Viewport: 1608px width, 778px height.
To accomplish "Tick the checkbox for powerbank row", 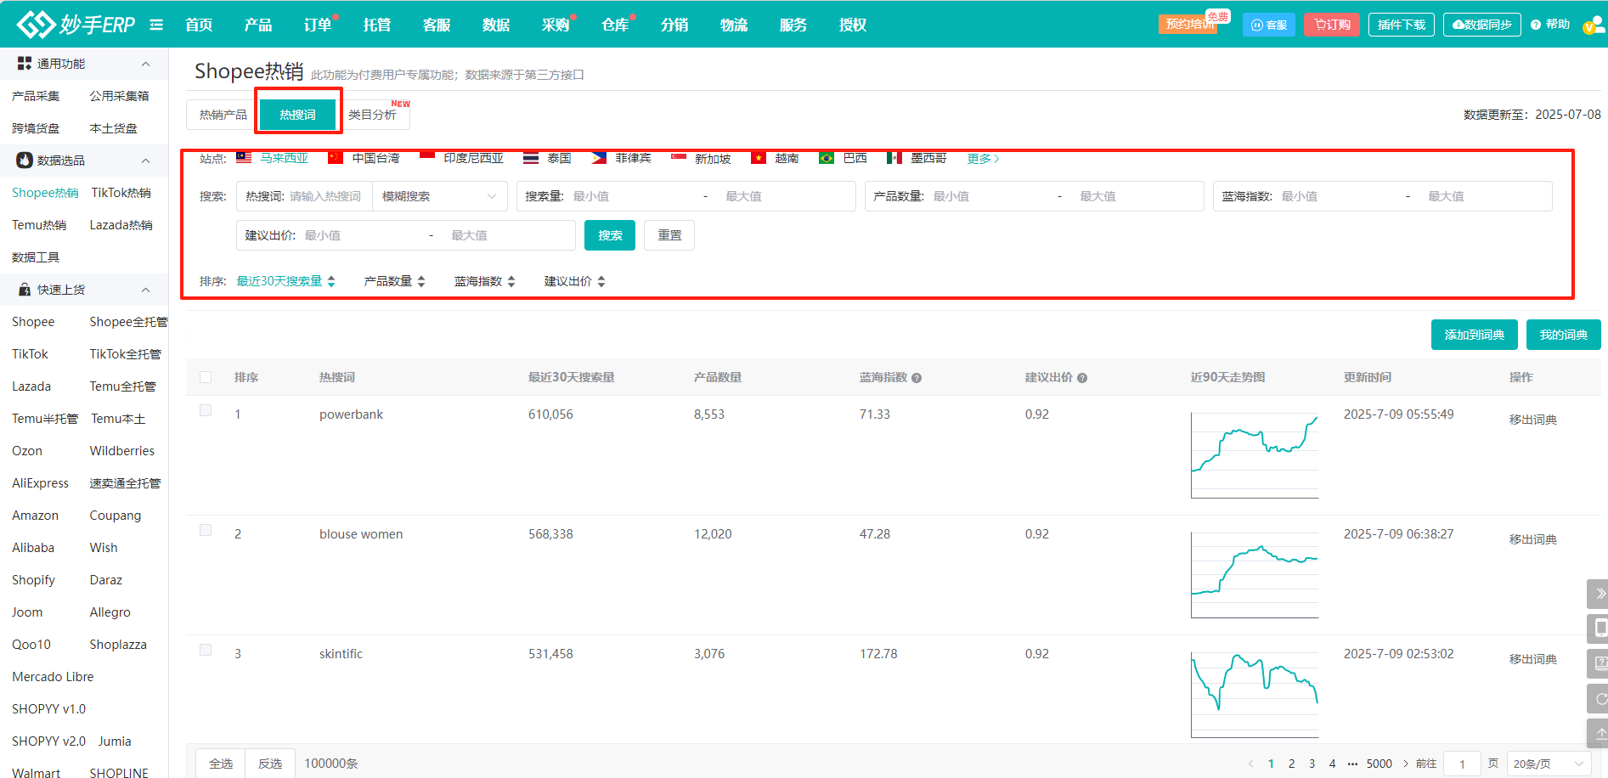I will pos(206,410).
